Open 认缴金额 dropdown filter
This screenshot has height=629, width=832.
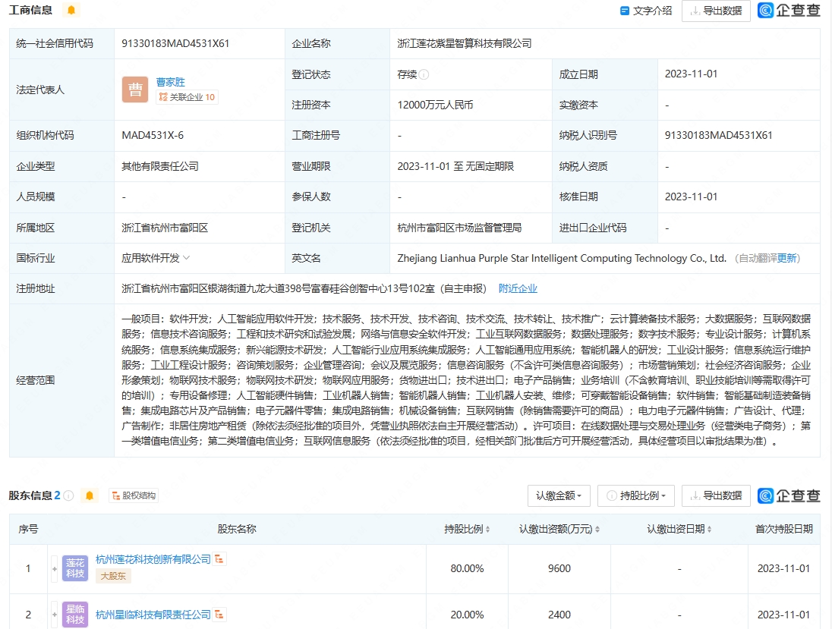559,495
